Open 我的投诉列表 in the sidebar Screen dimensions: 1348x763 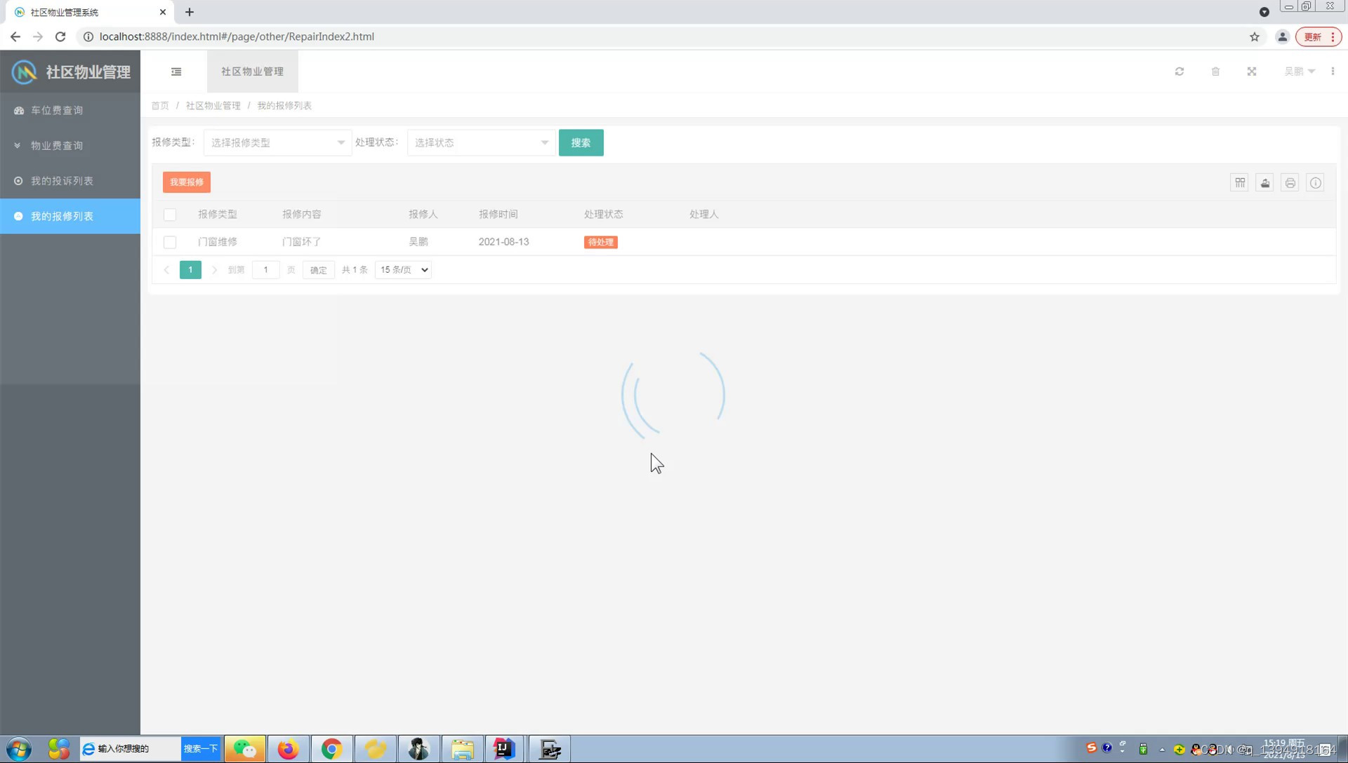[x=62, y=181]
